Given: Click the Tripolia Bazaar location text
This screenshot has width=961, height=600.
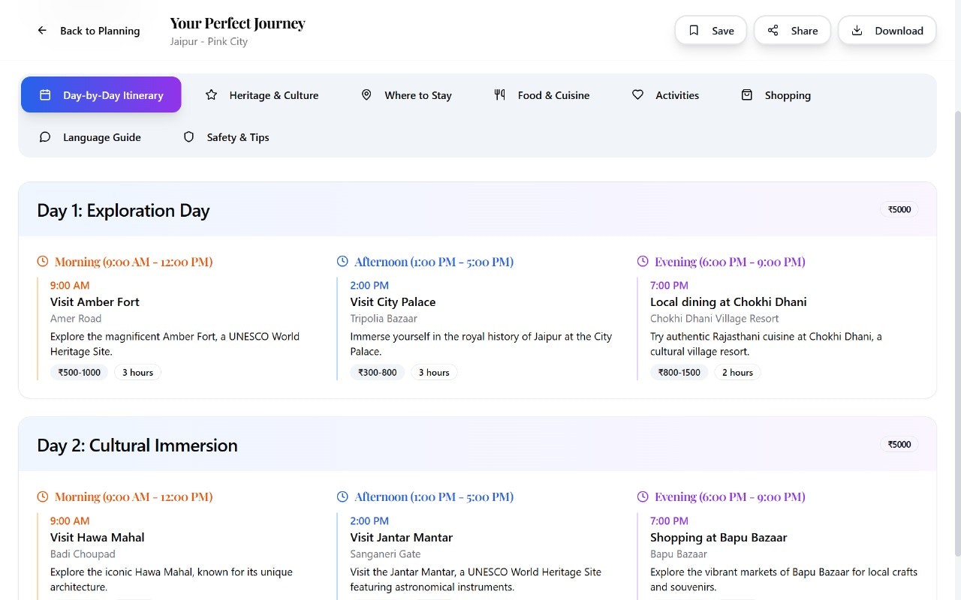Looking at the screenshot, I should [x=384, y=318].
